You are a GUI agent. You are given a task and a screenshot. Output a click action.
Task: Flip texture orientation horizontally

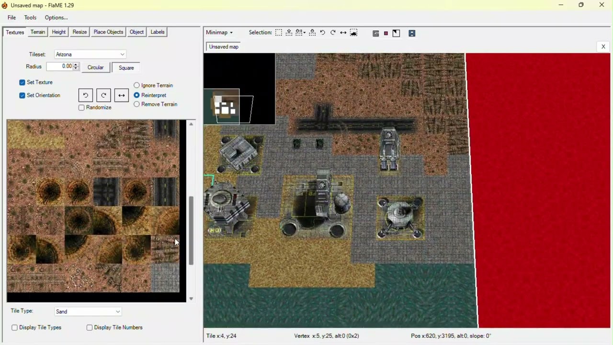tap(122, 95)
